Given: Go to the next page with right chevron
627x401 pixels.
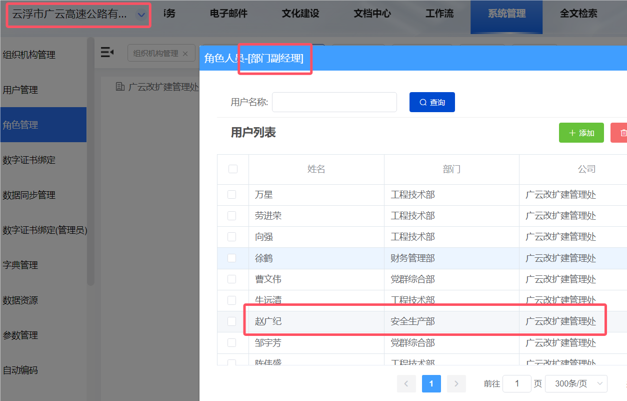Looking at the screenshot, I should coord(456,384).
